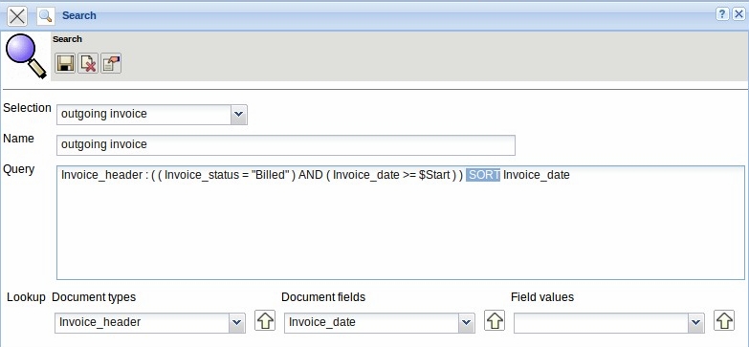Expand the Document types dropdown arrow
749x347 pixels.
point(237,323)
